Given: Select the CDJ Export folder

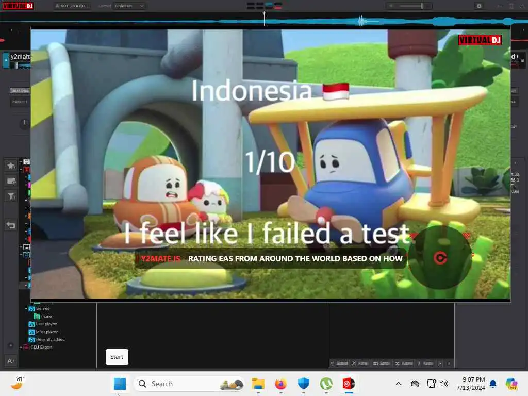Looking at the screenshot, I should pos(38,347).
